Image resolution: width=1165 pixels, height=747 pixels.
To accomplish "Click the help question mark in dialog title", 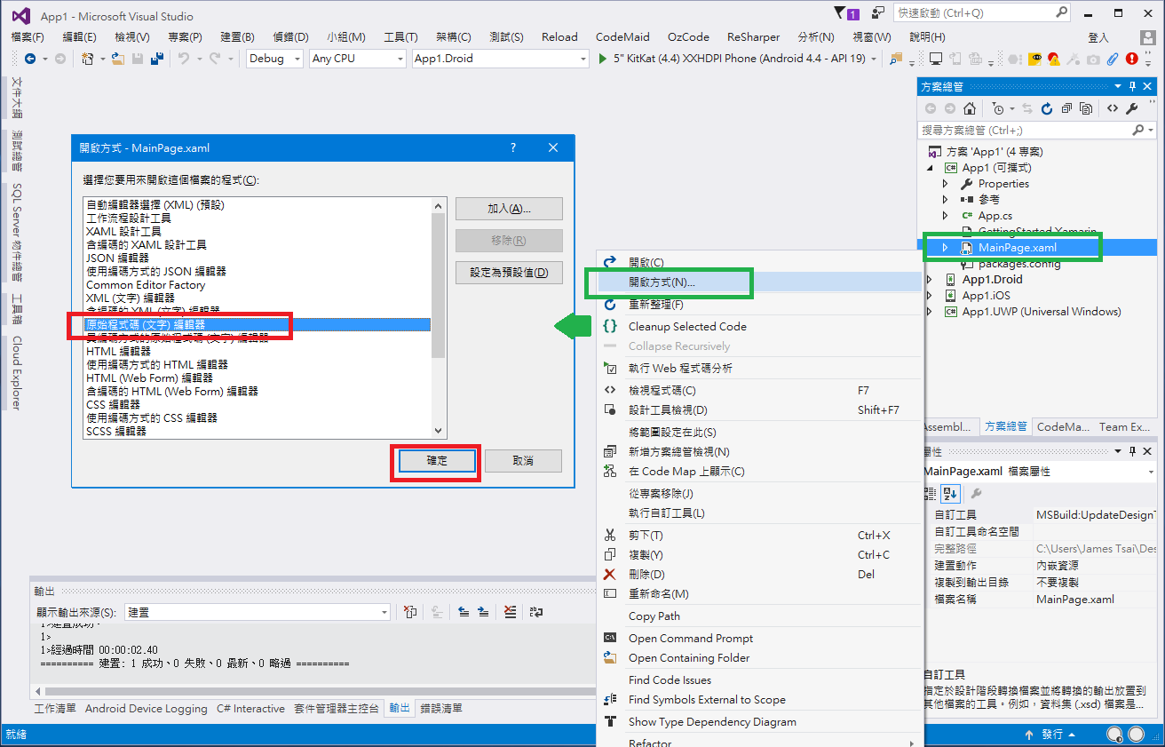I will coord(513,148).
